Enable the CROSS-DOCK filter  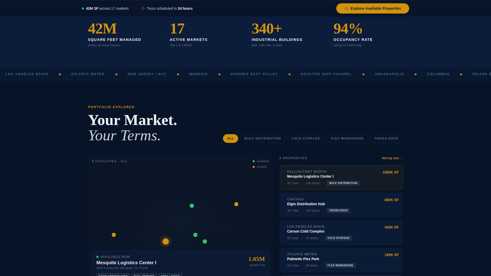click(x=386, y=138)
